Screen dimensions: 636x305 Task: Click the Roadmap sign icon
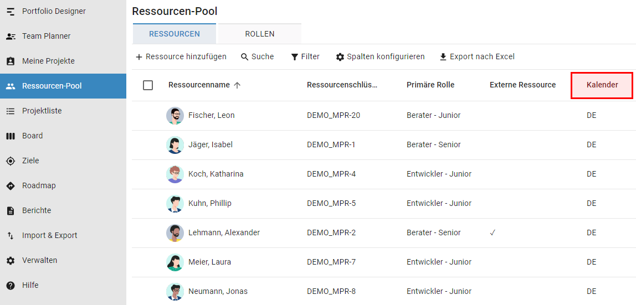point(10,186)
